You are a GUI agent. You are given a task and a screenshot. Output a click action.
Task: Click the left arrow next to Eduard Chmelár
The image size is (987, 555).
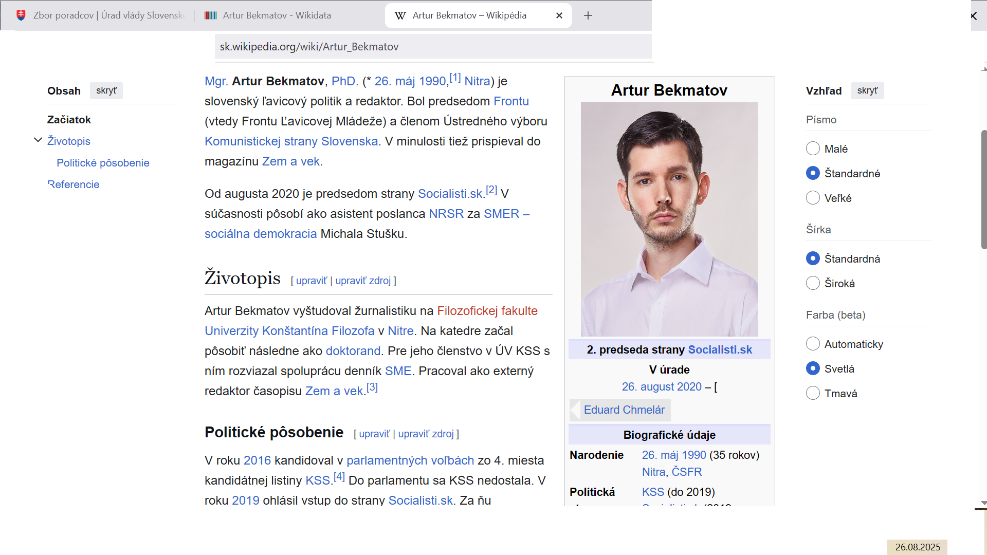[575, 410]
